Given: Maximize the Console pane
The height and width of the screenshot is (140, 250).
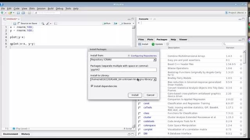Looking at the screenshot, I should 243,19.
